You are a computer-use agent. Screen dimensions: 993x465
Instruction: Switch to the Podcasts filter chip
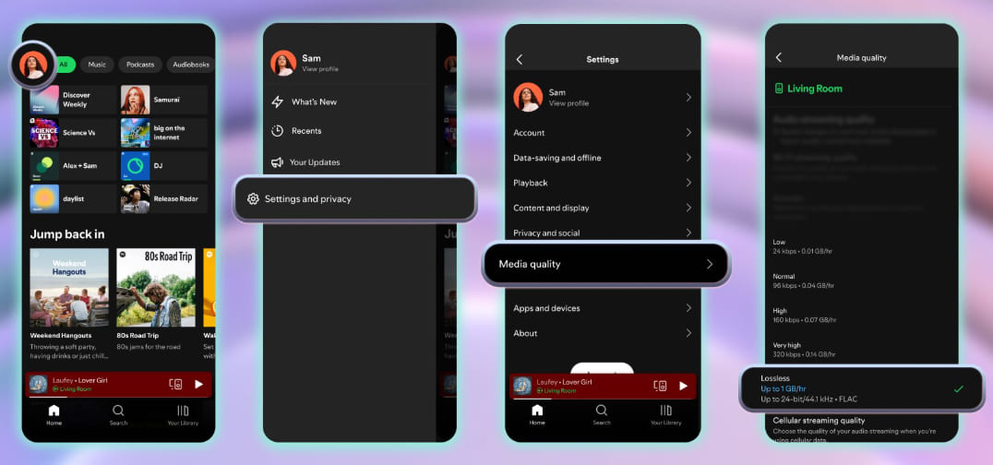pos(140,65)
